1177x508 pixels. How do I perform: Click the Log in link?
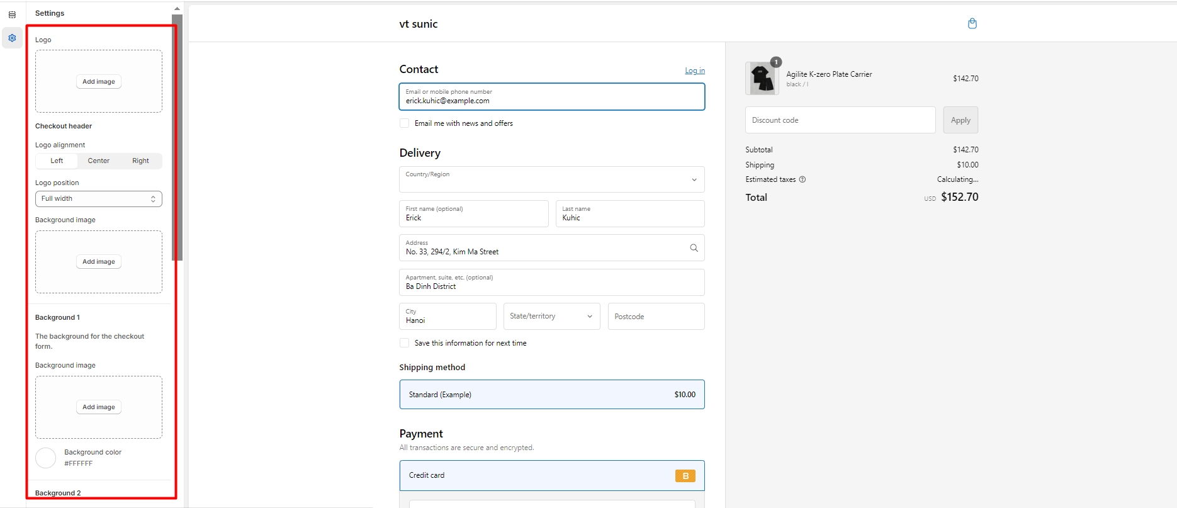694,71
